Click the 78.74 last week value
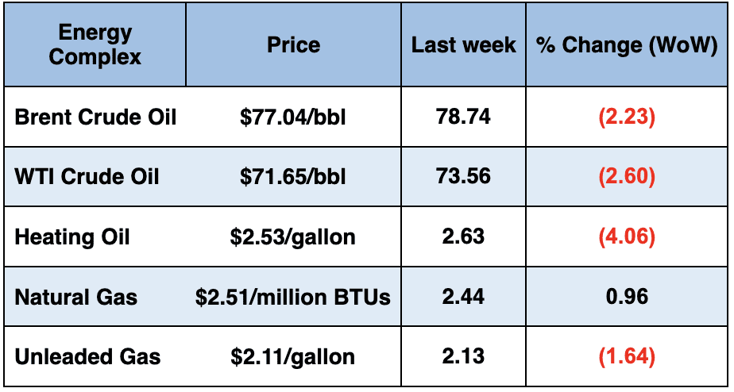The image size is (734, 392). [463, 117]
